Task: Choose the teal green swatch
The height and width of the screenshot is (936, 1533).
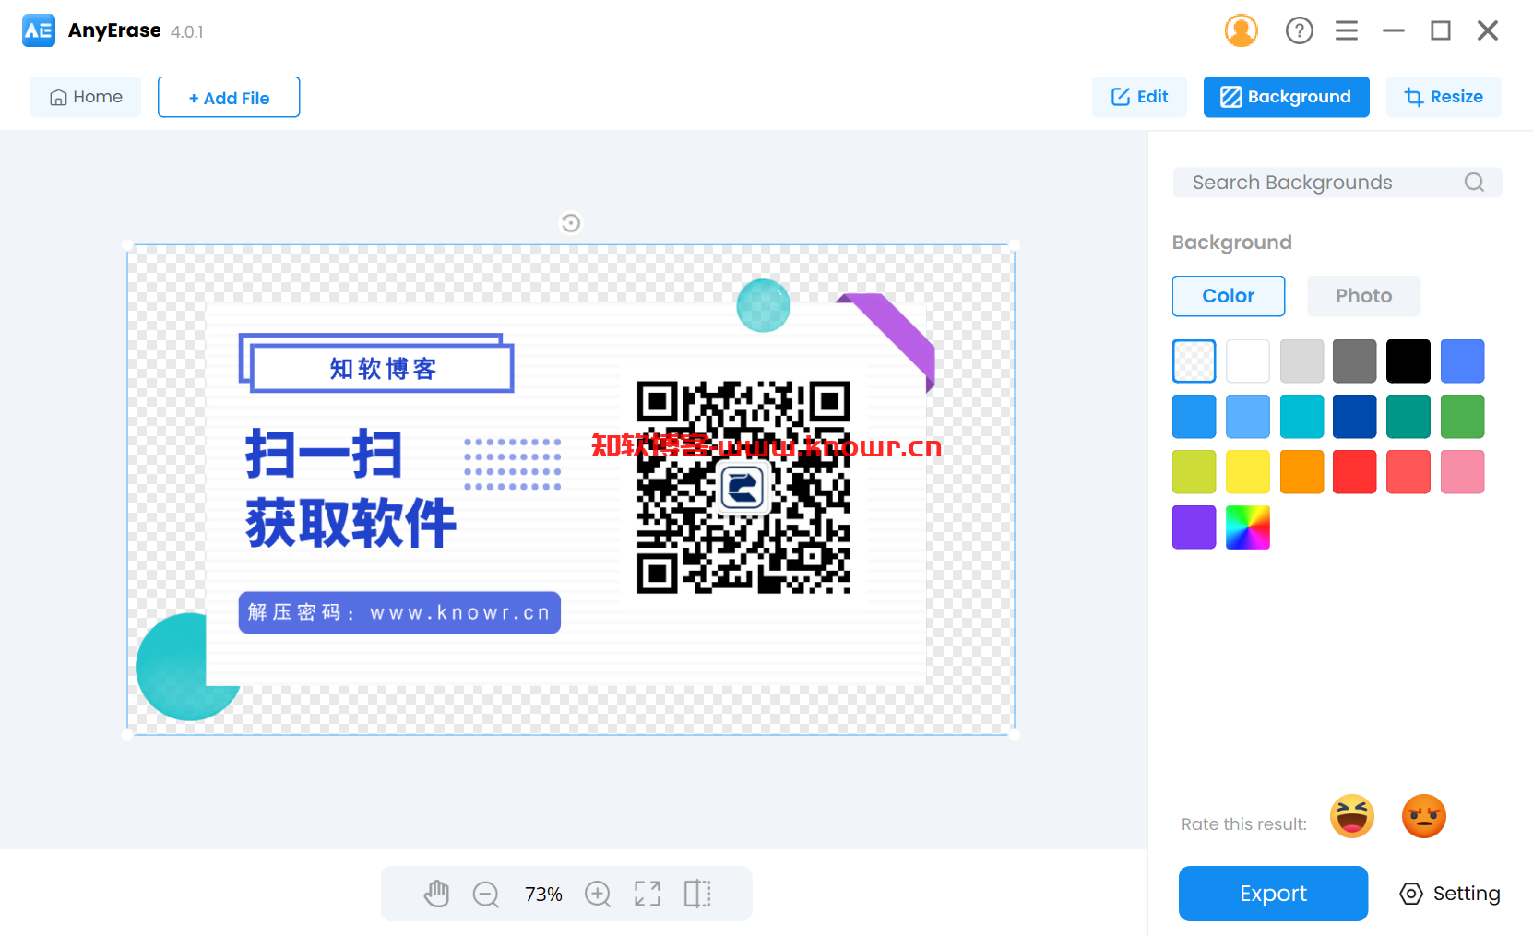Action: click(1408, 417)
